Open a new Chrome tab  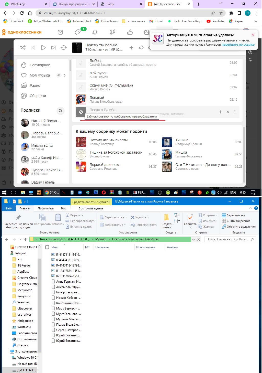[198, 4]
